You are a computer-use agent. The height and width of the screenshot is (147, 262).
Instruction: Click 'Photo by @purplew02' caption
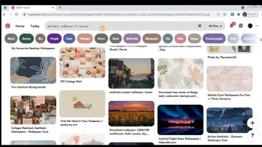click(x=222, y=57)
